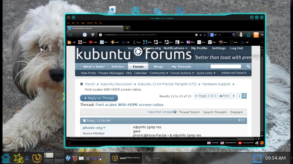293x164 pixels.
Task: Open the Quick Links dropdown
Action: pyautogui.click(x=205, y=73)
